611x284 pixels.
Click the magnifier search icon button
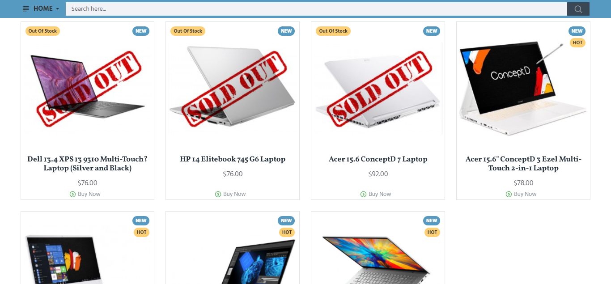[x=578, y=9]
